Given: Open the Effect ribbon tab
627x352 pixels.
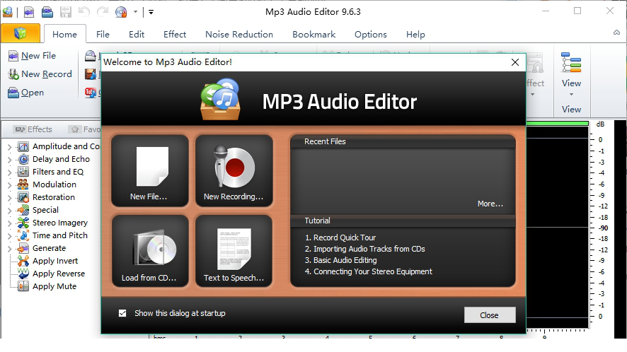Looking at the screenshot, I should pyautogui.click(x=175, y=35).
